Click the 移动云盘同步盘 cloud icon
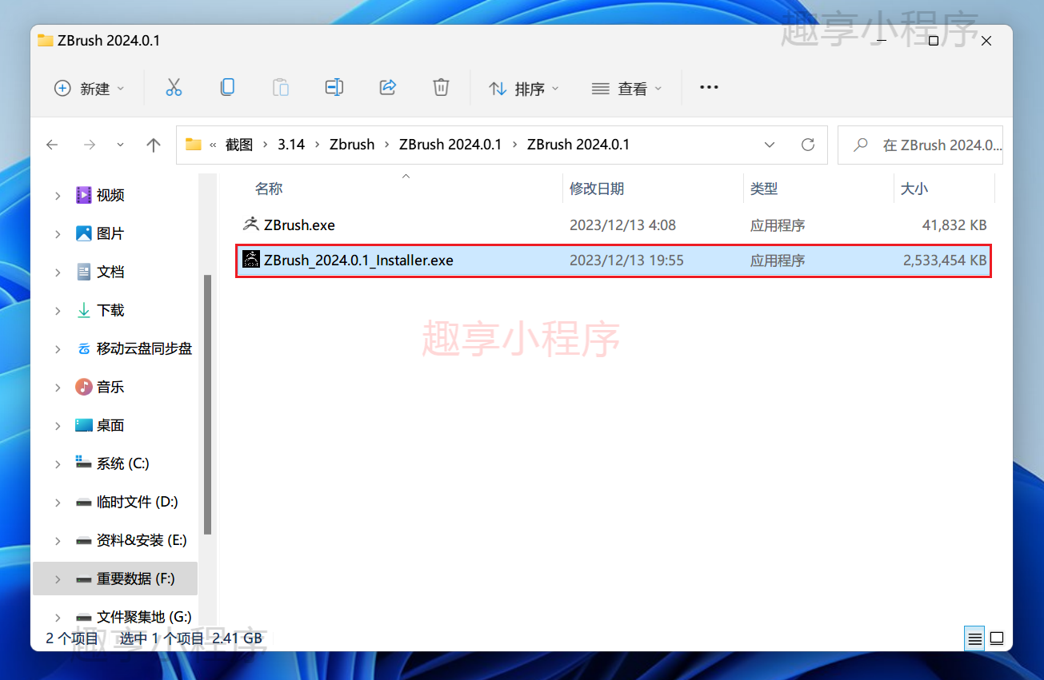The height and width of the screenshot is (680, 1044). [x=84, y=348]
